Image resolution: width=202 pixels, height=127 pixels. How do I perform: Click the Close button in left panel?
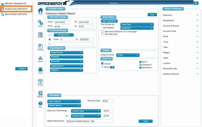pyautogui.click(x=21, y=69)
